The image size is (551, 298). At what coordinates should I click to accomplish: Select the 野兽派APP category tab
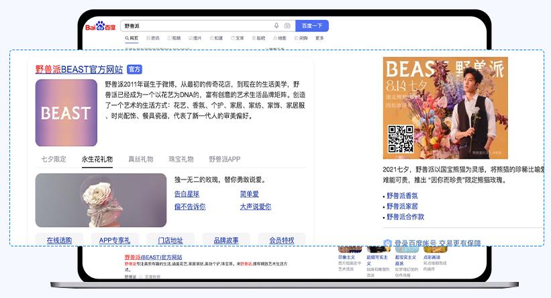[225, 159]
